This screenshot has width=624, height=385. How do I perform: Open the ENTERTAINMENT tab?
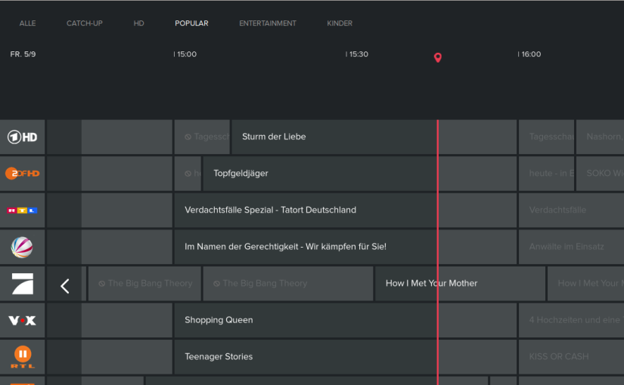pos(268,23)
